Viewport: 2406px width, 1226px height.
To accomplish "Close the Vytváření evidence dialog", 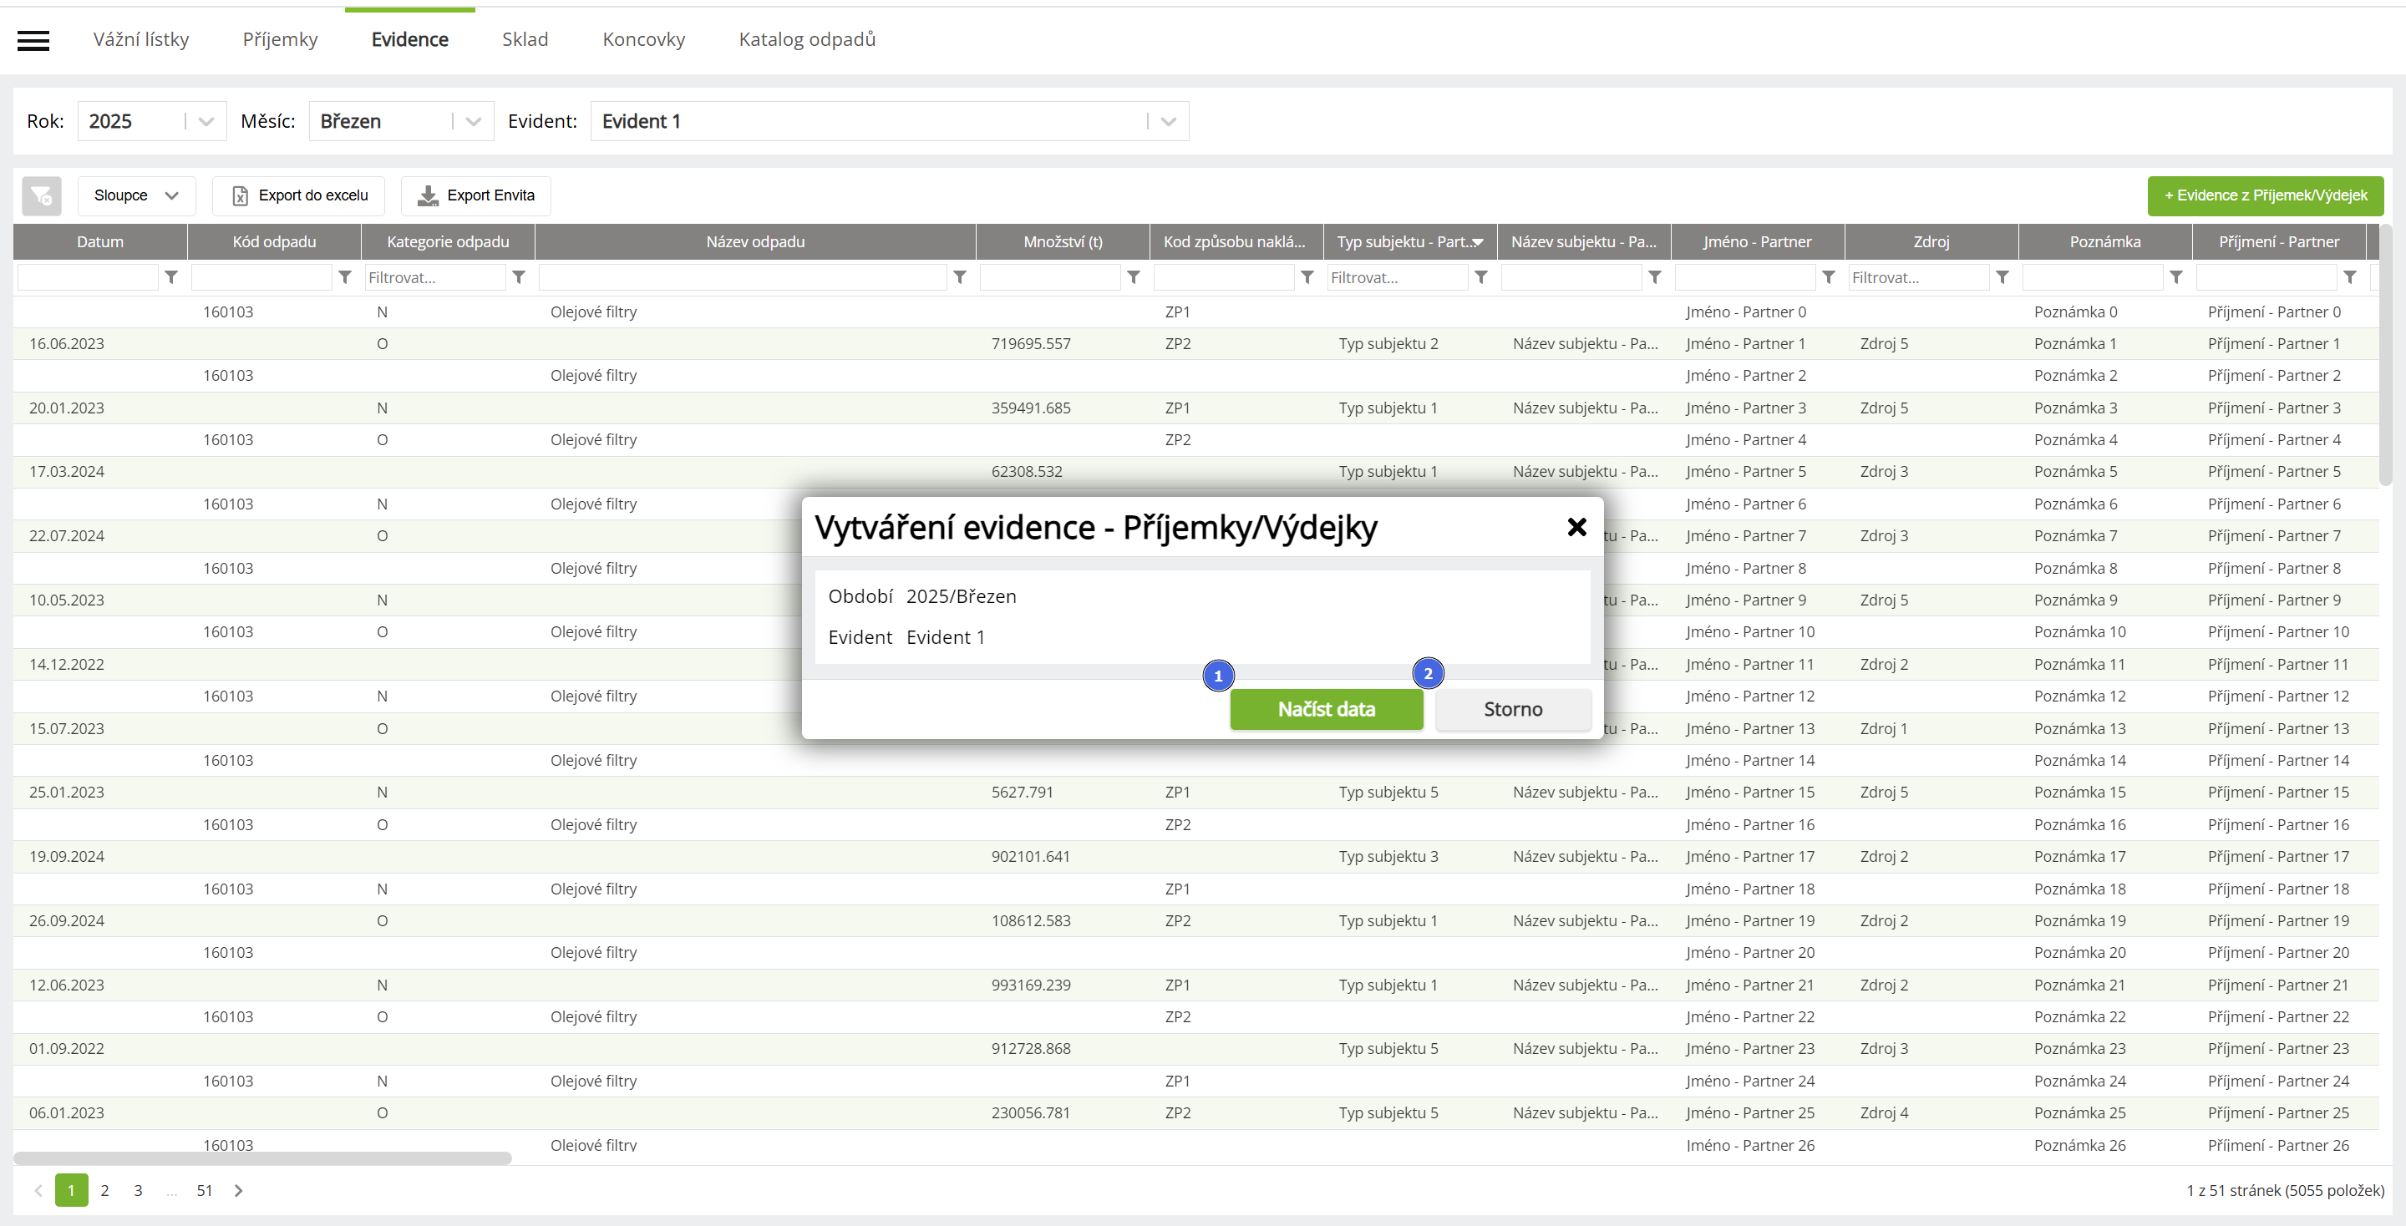I will (1576, 528).
